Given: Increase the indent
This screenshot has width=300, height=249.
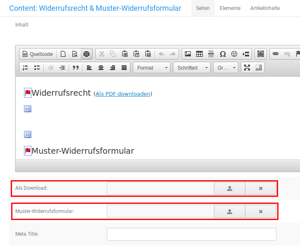Looking at the screenshot, I should [x=62, y=68].
